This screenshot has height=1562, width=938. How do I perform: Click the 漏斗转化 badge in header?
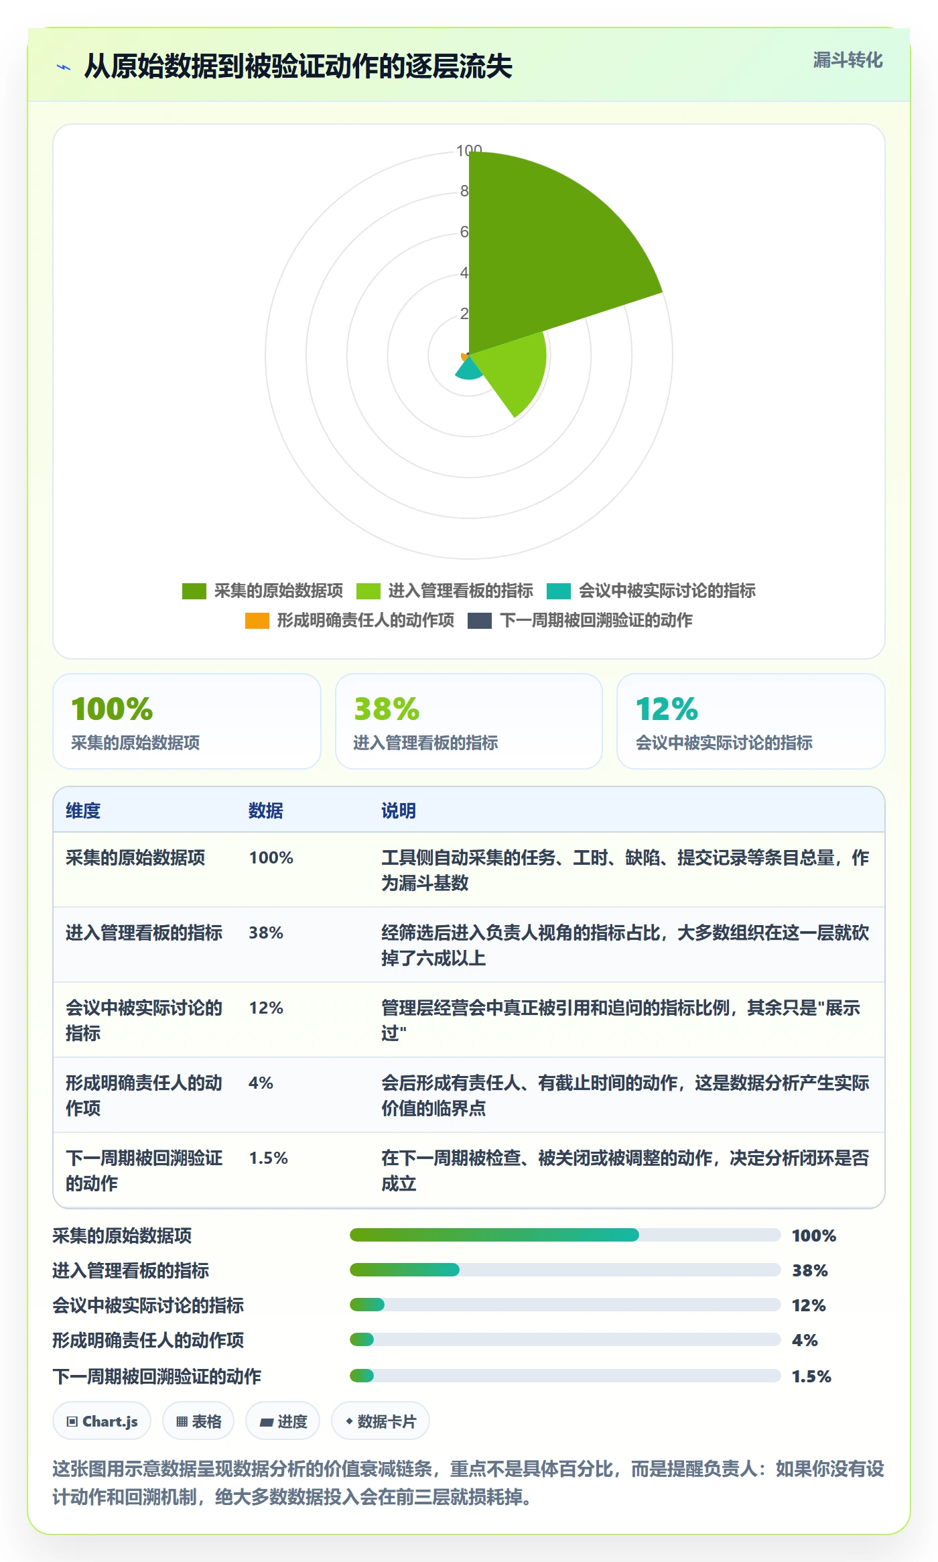pyautogui.click(x=848, y=60)
